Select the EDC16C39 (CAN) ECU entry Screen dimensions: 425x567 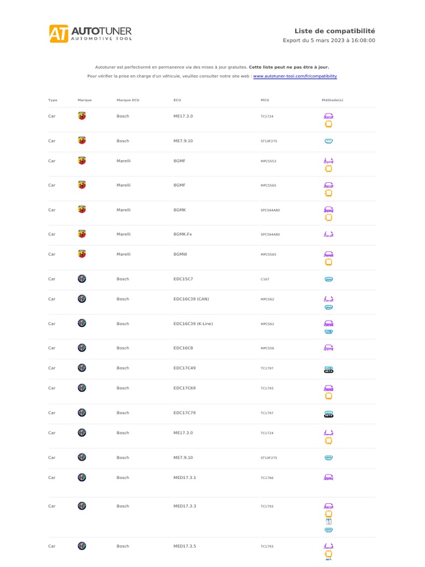point(191,299)
